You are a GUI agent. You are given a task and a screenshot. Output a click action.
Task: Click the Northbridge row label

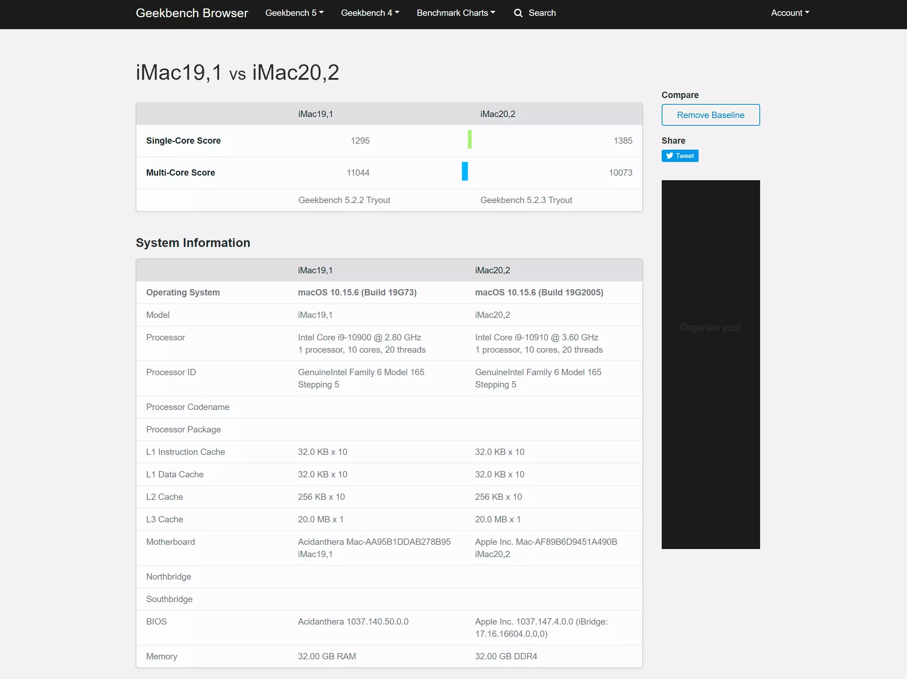(x=169, y=576)
